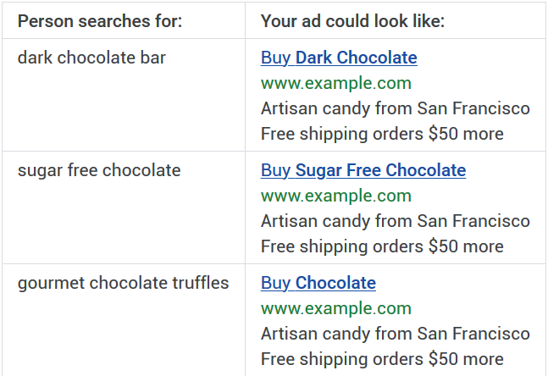Image resolution: width=548 pixels, height=376 pixels.
Task: Click 'Artisan candy from San Francisco' in first ad
Action: point(396,108)
